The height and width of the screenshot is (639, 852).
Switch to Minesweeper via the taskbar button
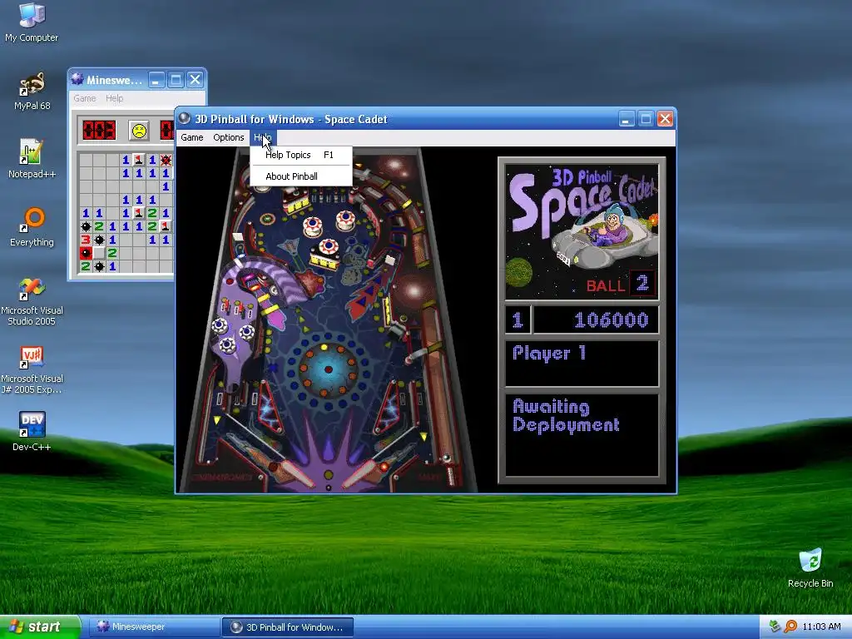[x=154, y=627]
